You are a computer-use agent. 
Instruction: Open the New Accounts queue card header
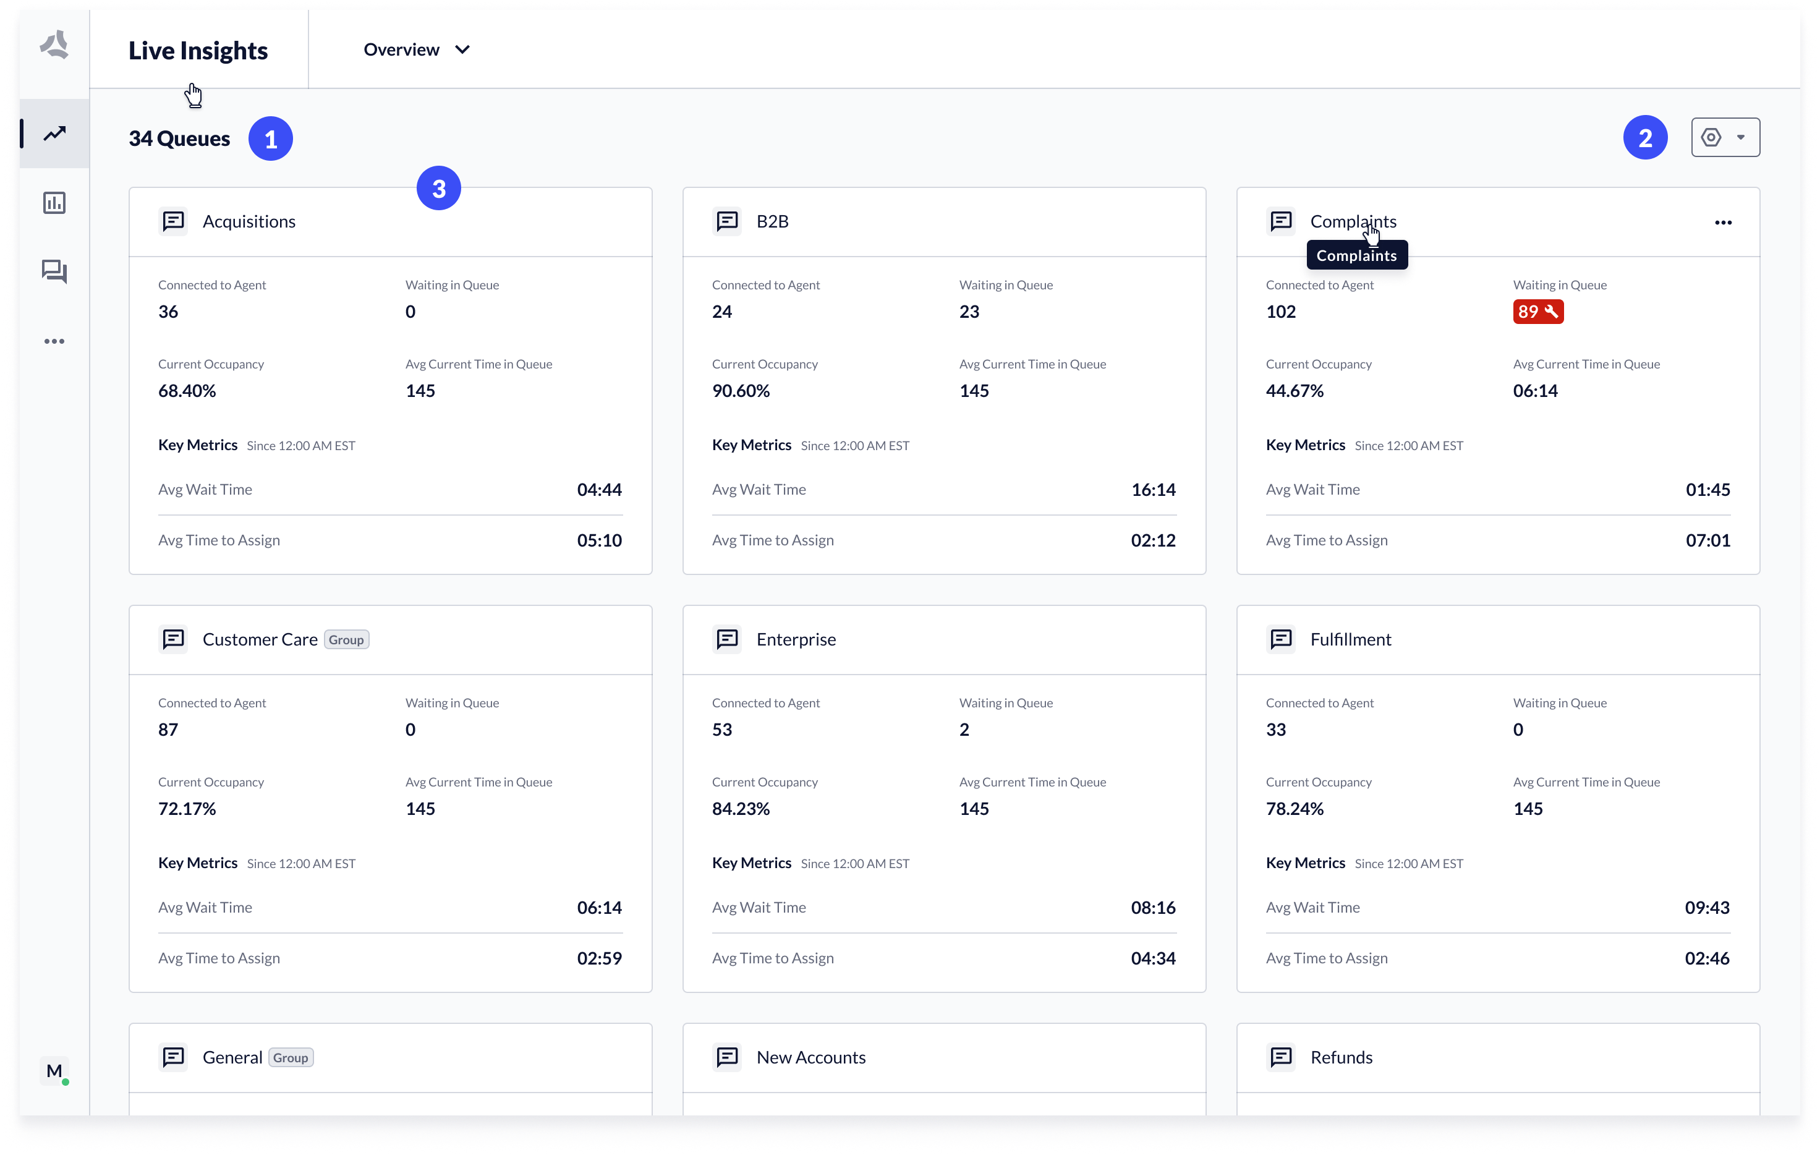(811, 1057)
